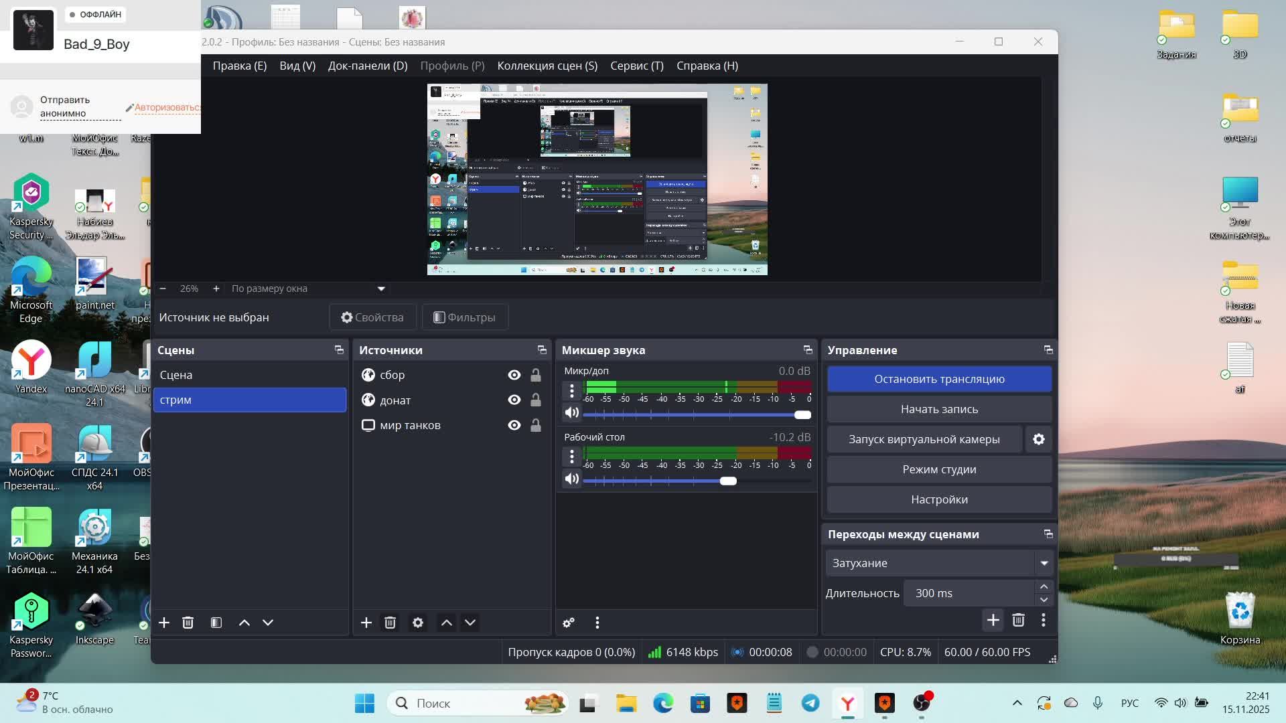Move source down with arrow icon
The image size is (1286, 723).
(x=470, y=623)
